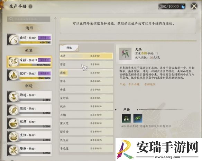Click the purple button beside 垂钓 等级2
Screen dimensions: 202x161
click(44, 38)
